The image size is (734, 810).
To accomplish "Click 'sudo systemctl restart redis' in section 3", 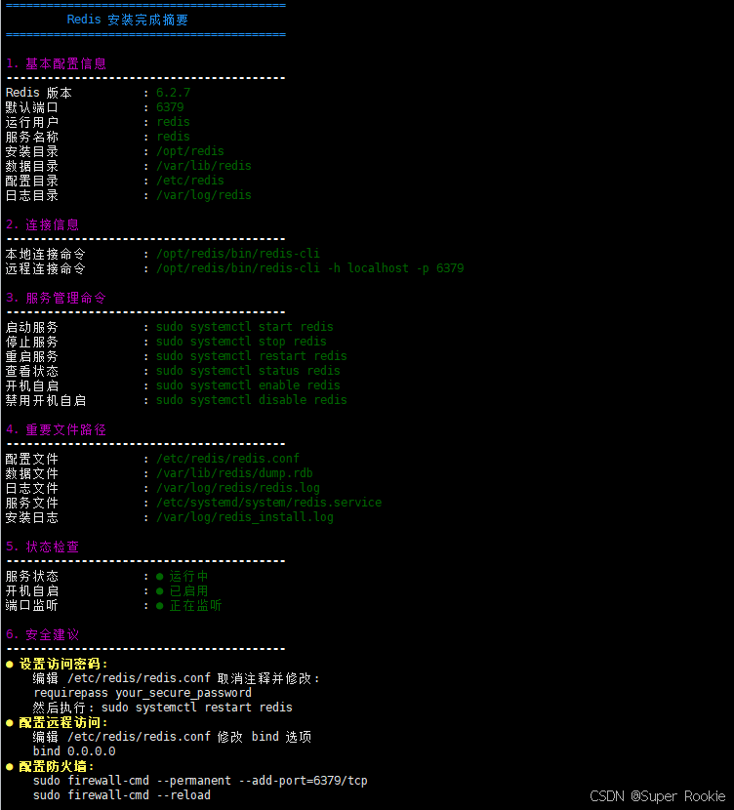I will point(252,356).
